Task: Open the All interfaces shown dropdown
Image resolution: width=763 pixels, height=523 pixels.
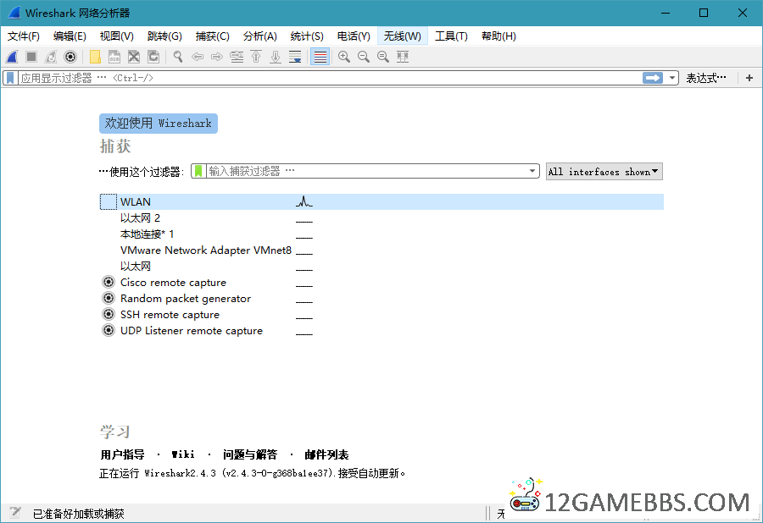Action: [604, 172]
